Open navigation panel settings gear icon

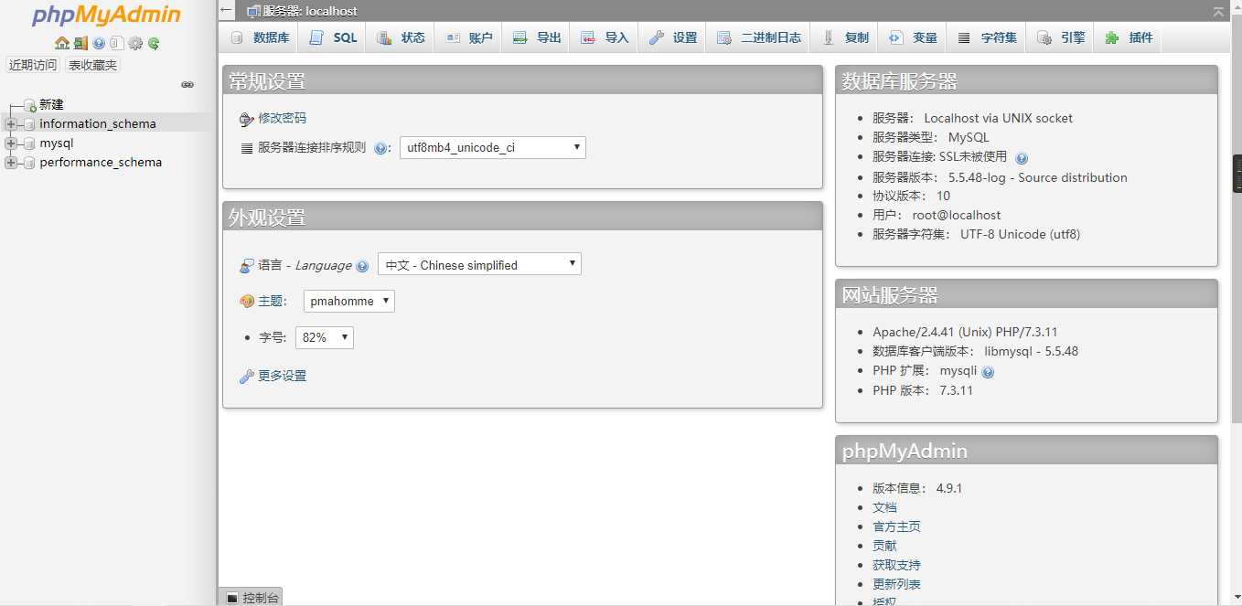click(135, 43)
